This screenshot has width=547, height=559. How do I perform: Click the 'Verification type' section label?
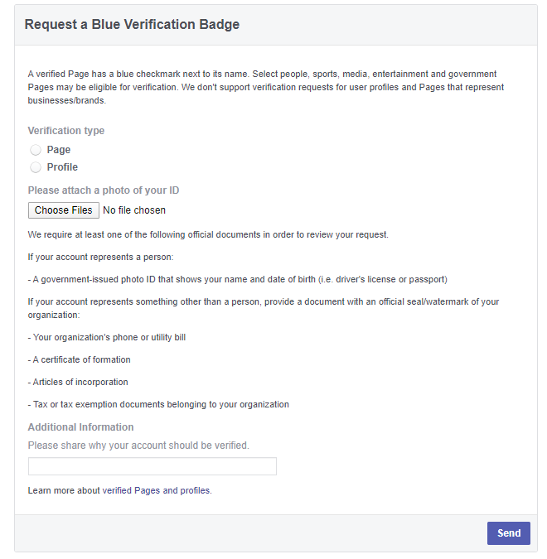click(x=66, y=131)
